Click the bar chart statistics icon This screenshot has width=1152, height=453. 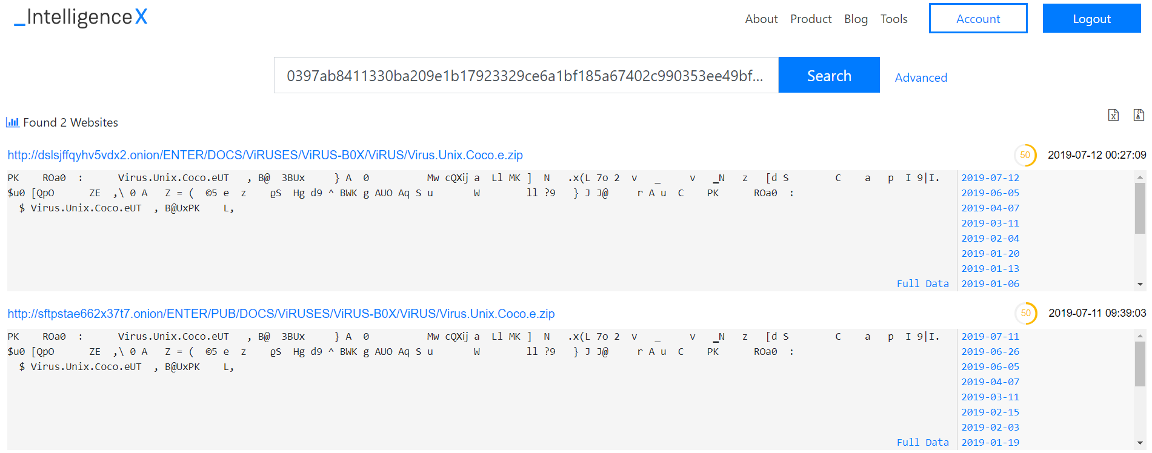(x=12, y=122)
